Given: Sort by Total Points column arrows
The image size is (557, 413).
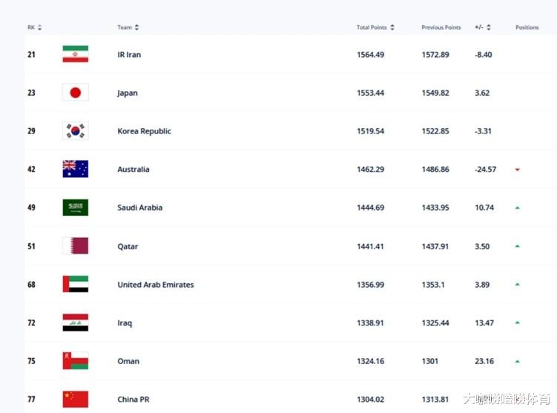Looking at the screenshot, I should 392,27.
